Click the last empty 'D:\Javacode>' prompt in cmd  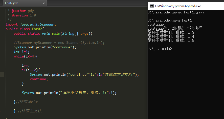160,49
